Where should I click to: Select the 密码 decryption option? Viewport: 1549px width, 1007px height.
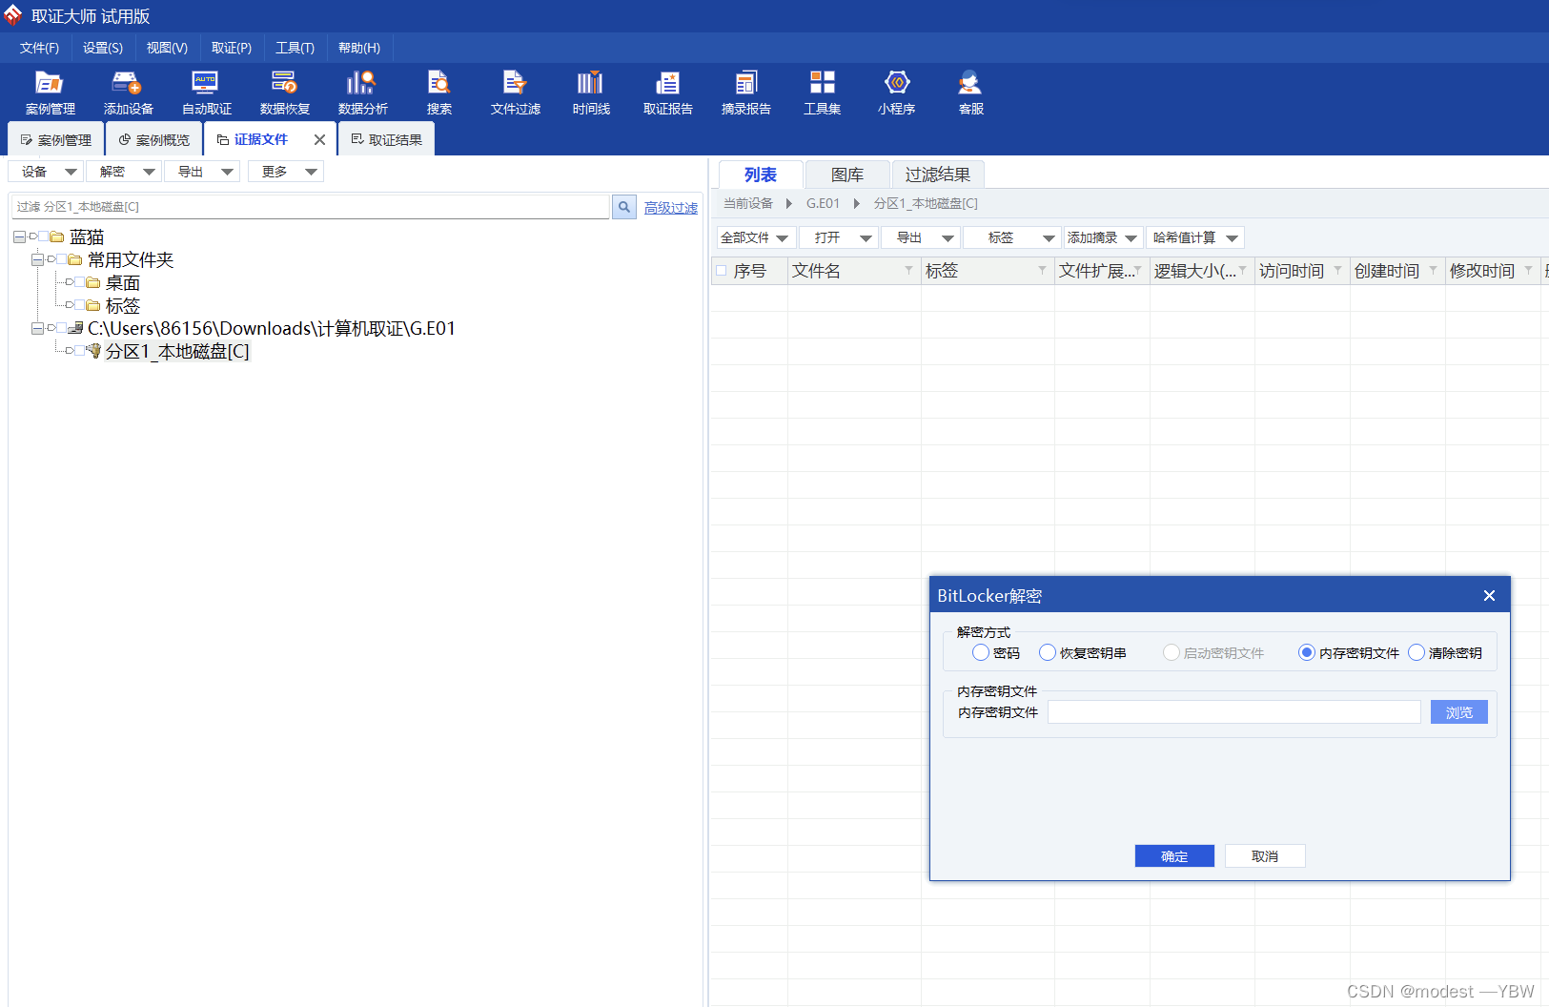(981, 652)
